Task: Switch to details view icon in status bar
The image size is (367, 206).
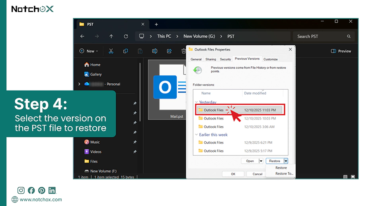Action: [345, 177]
